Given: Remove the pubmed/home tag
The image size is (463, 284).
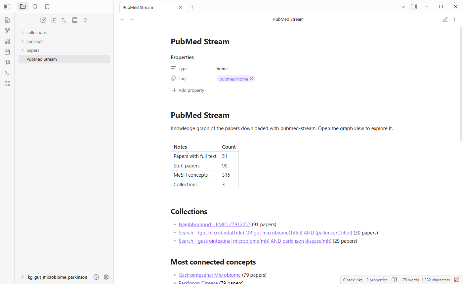Looking at the screenshot, I should pyautogui.click(x=251, y=79).
